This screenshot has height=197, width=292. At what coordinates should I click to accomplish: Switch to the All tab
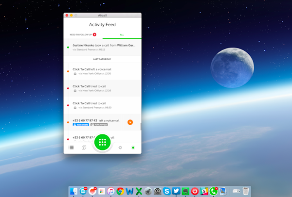(x=122, y=34)
